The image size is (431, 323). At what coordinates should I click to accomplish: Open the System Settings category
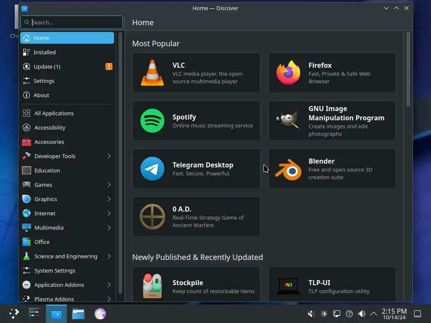(67, 270)
